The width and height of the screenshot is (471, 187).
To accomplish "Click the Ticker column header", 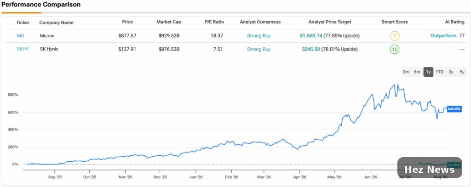I will (x=23, y=22).
